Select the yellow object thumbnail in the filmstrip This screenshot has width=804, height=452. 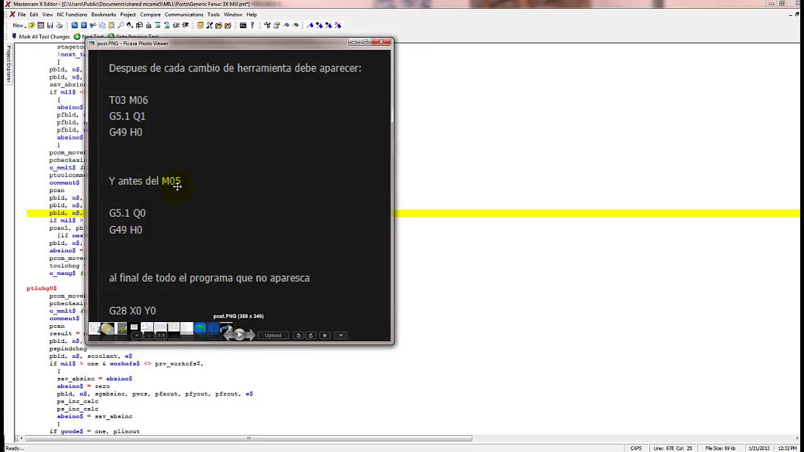click(107, 328)
